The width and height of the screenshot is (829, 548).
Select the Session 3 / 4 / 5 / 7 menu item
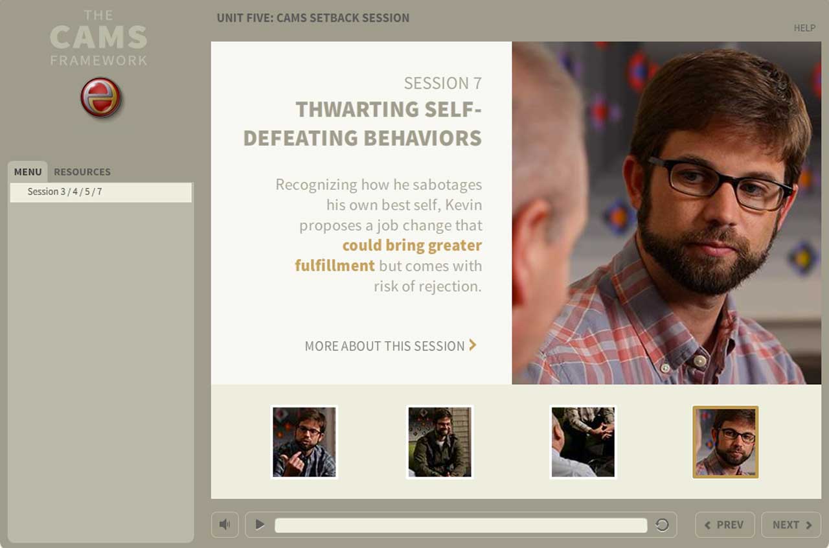click(100, 192)
